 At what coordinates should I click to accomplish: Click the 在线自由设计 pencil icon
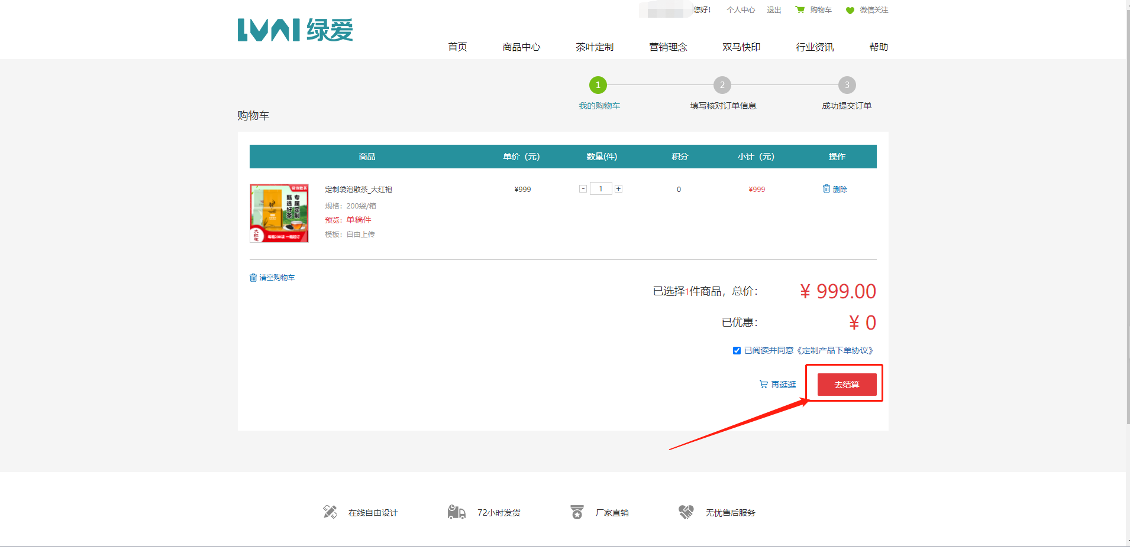click(x=330, y=512)
